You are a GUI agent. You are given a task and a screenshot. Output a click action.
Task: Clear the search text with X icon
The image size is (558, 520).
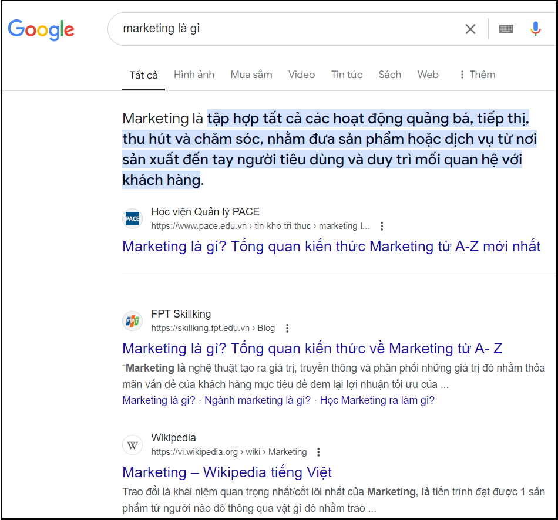click(x=470, y=29)
